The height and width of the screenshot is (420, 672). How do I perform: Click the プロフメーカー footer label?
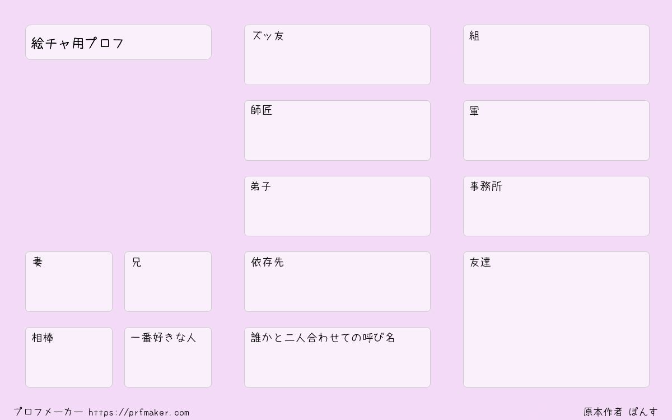click(x=48, y=412)
